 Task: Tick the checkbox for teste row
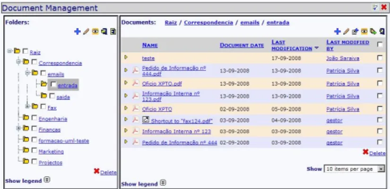pyautogui.click(x=380, y=58)
